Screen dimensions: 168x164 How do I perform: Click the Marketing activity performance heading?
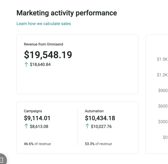(67, 13)
